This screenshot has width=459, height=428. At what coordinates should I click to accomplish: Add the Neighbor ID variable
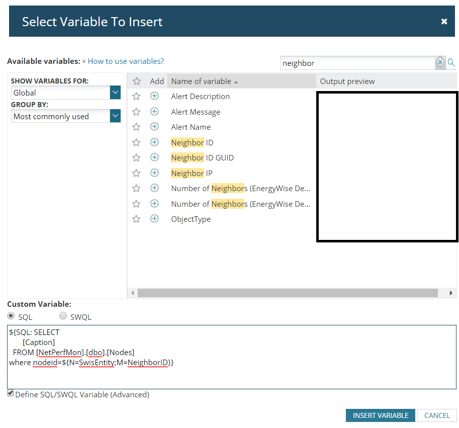click(155, 142)
